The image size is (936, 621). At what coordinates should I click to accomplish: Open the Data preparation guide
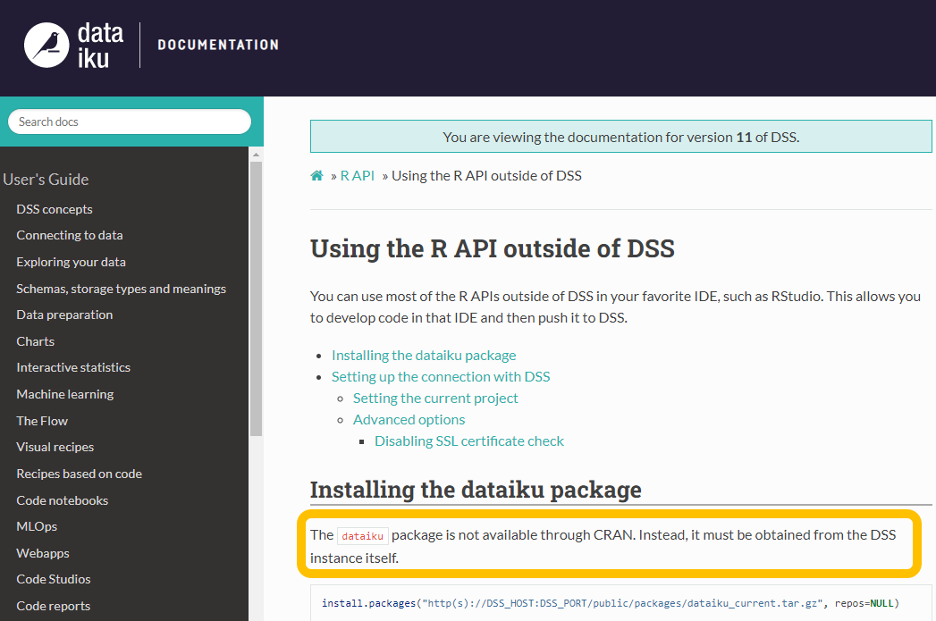pyautogui.click(x=64, y=315)
